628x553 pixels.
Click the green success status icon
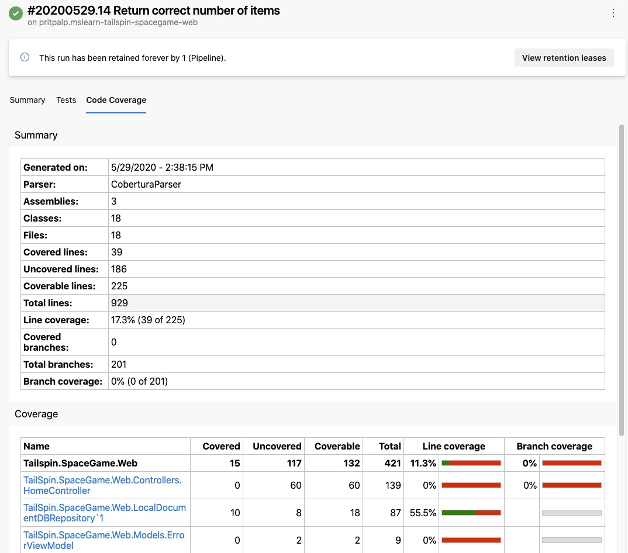(x=16, y=13)
